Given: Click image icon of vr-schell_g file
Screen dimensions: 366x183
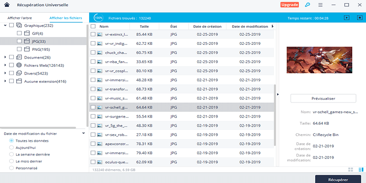Looking at the screenshot, I should click(x=100, y=107).
